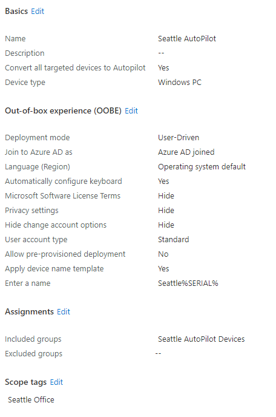
Task: Click Edit link next to Basics
Action: 38,11
